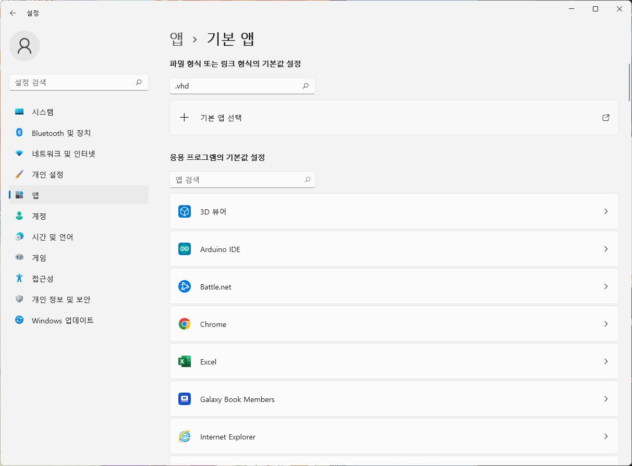Click the shield icon for 개인 정보 및 보안
632x466 pixels.
19,299
